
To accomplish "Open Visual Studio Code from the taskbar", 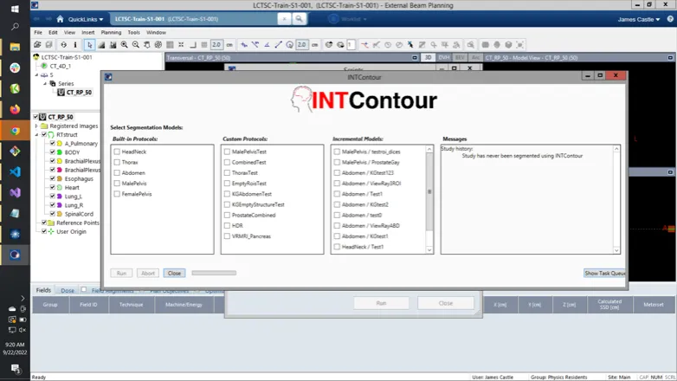I will pos(15,172).
